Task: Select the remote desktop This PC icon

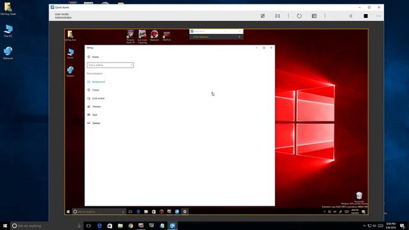Action: pyautogui.click(x=70, y=54)
